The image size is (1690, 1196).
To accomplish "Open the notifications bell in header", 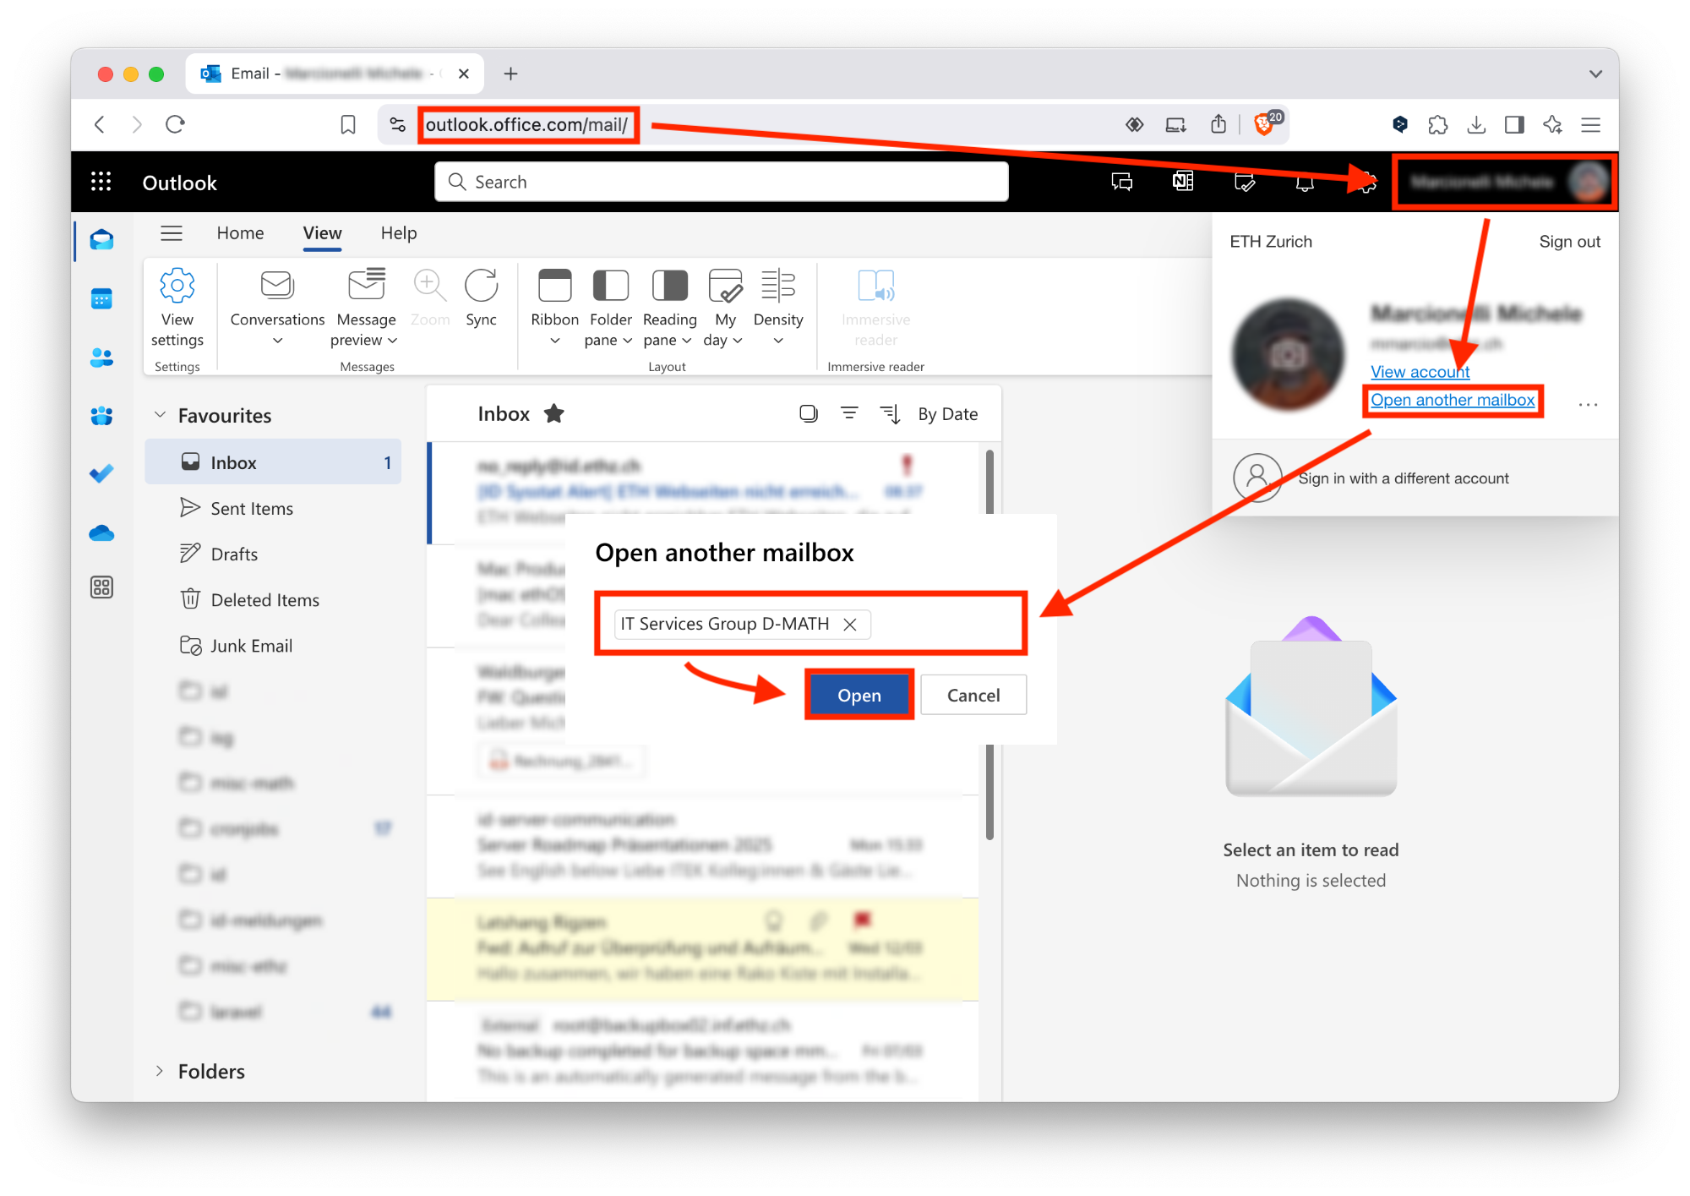I will 1305,182.
